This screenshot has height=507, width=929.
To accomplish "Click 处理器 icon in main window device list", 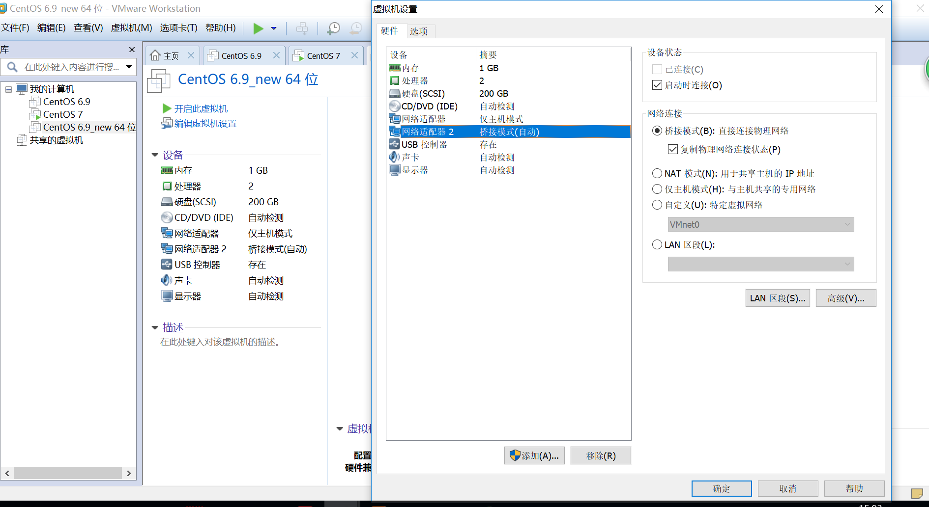I will (167, 186).
